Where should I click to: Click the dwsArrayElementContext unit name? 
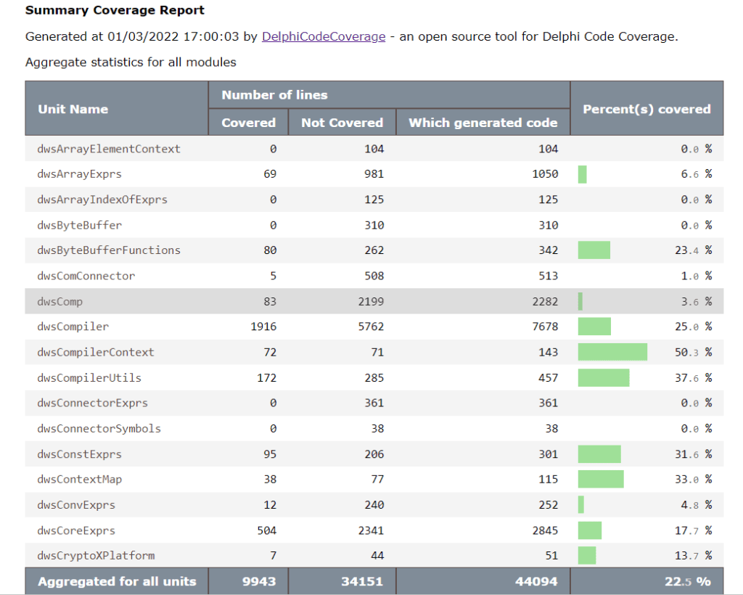pyautogui.click(x=109, y=149)
